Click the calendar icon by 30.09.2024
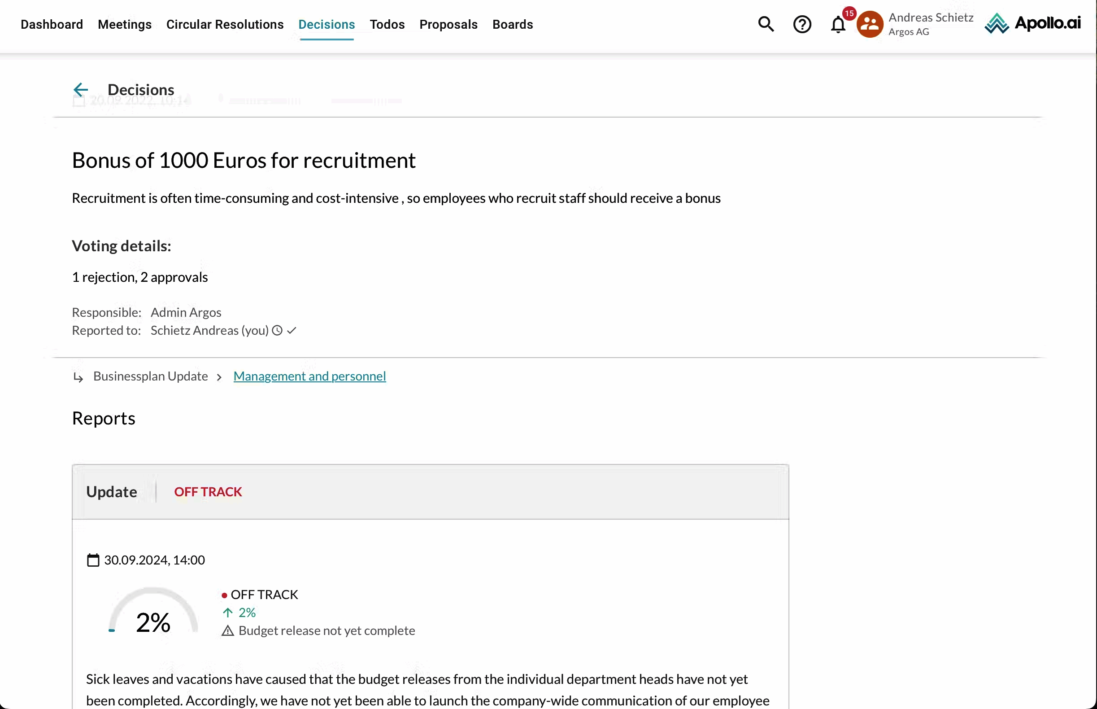 click(x=93, y=560)
